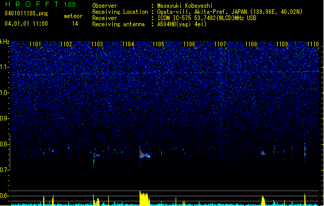Click the ICOM IC-575 receiver text

207,18
